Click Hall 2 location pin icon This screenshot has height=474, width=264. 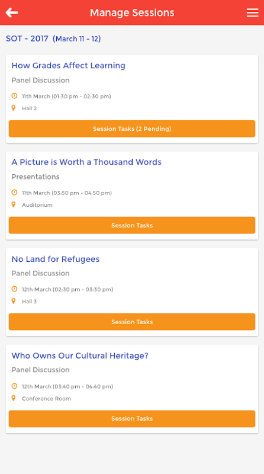(14, 108)
